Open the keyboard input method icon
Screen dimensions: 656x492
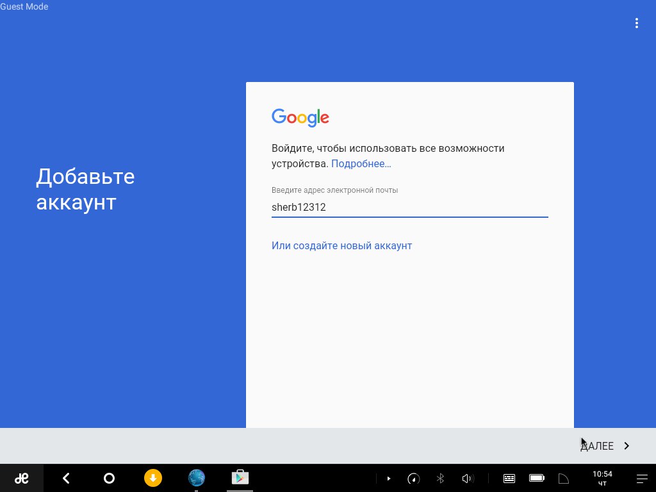tap(509, 479)
